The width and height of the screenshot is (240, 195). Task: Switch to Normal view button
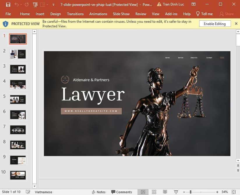click(x=143, y=192)
